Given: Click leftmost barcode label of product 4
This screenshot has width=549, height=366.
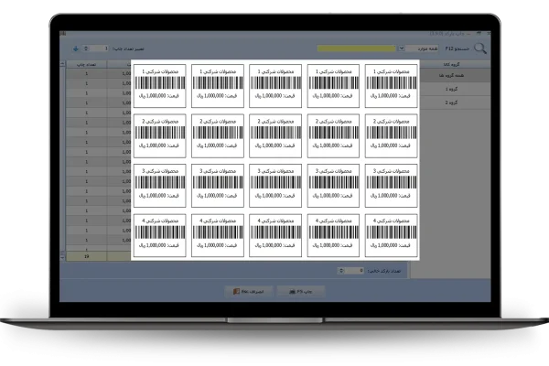Looking at the screenshot, I should pos(160,234).
